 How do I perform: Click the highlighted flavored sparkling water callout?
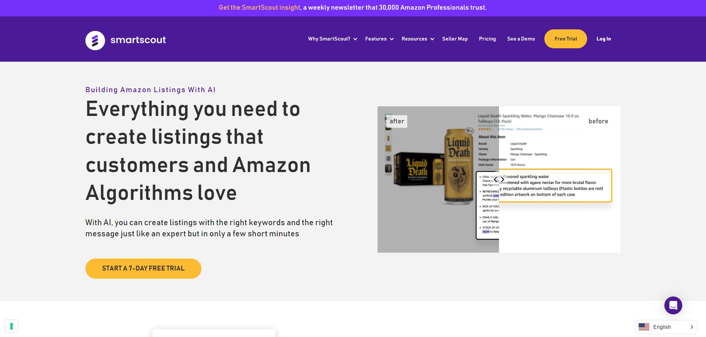coord(555,185)
